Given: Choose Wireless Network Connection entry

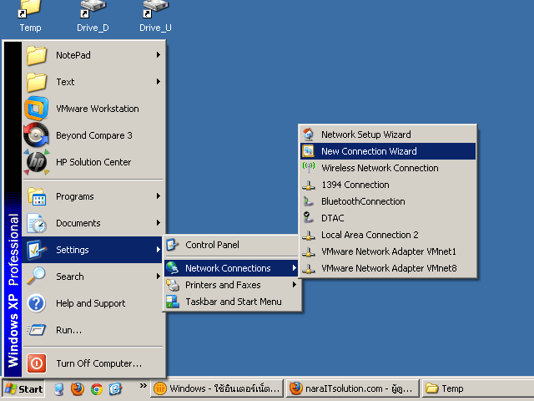Looking at the screenshot, I should pyautogui.click(x=388, y=168).
